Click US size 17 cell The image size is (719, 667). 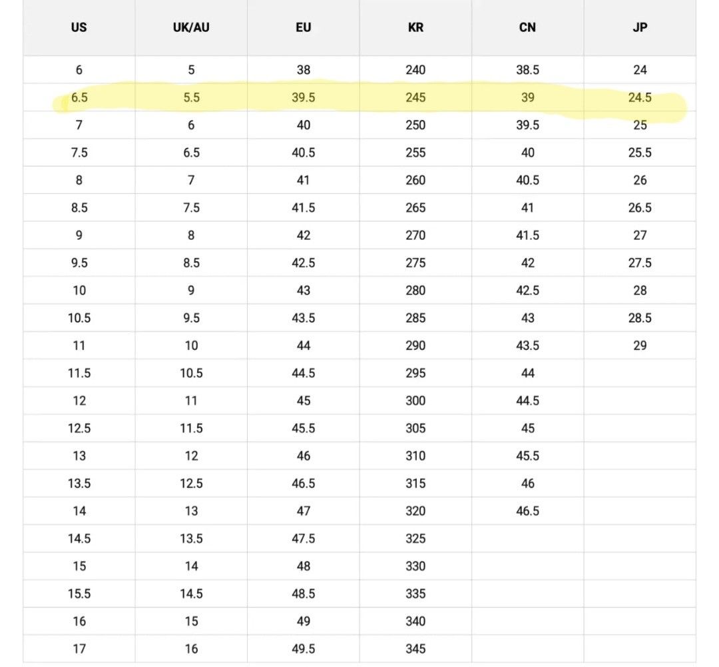pyautogui.click(x=79, y=649)
